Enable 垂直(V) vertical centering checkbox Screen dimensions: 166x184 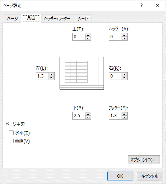(11, 141)
